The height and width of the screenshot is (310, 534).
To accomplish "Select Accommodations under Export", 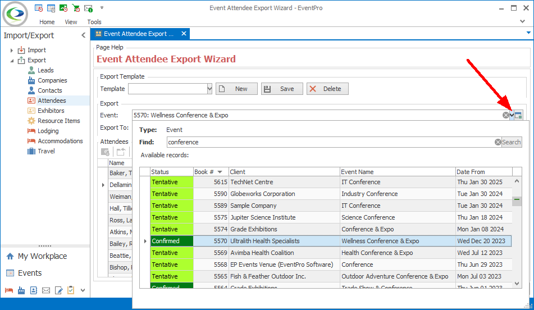I will pos(60,141).
